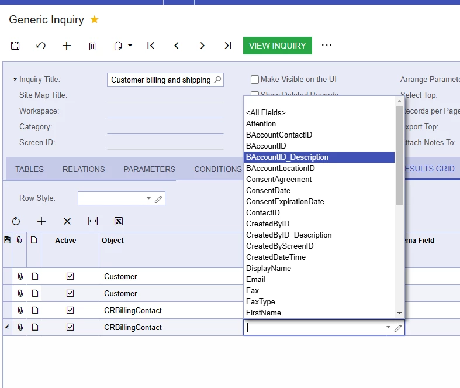This screenshot has width=460, height=388.
Task: Refresh the results grid
Action: (x=16, y=221)
